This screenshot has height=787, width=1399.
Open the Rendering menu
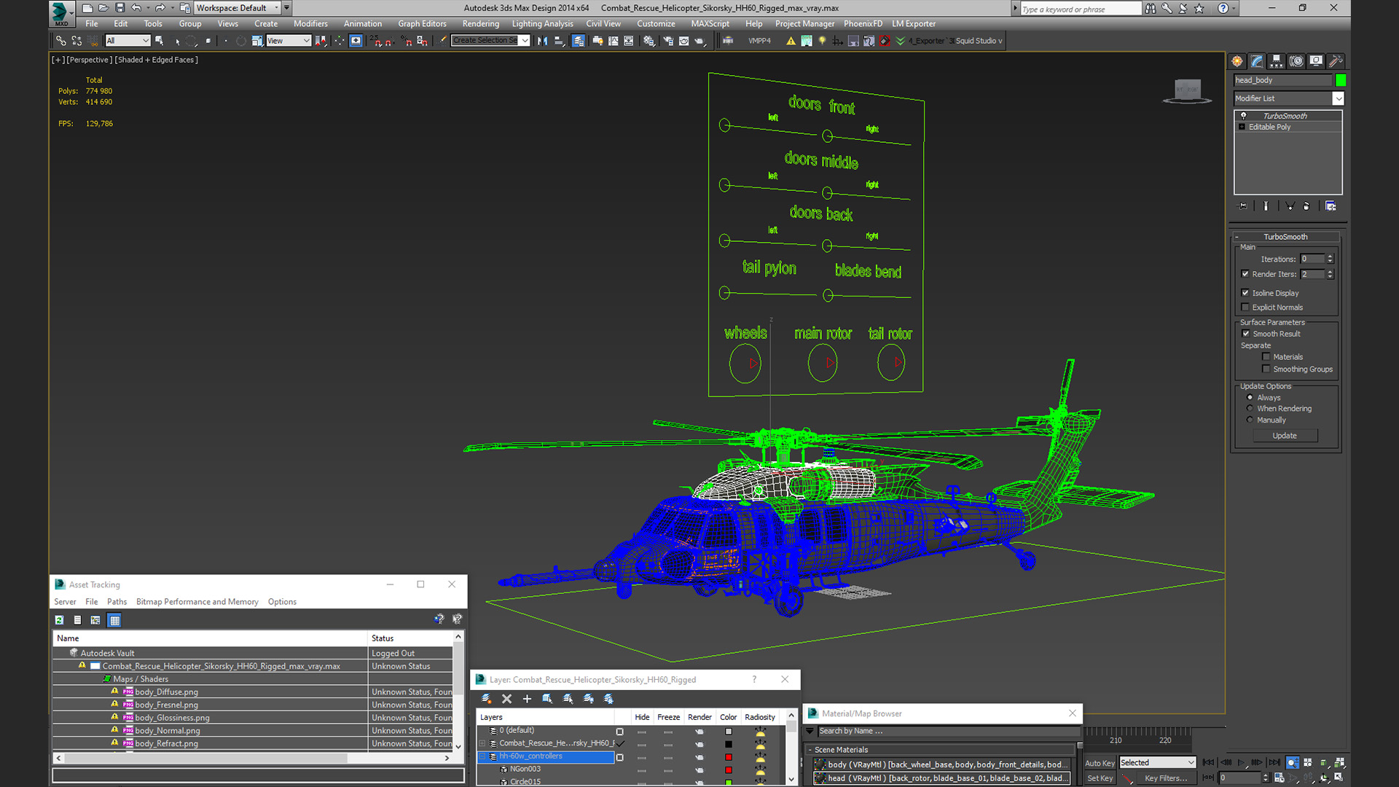[x=481, y=24]
